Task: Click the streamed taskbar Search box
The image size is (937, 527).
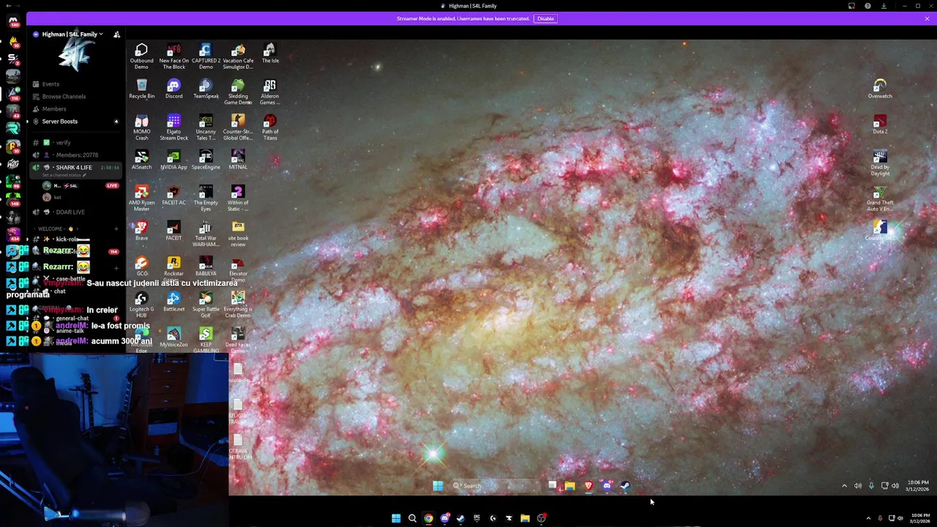Action: pos(493,485)
